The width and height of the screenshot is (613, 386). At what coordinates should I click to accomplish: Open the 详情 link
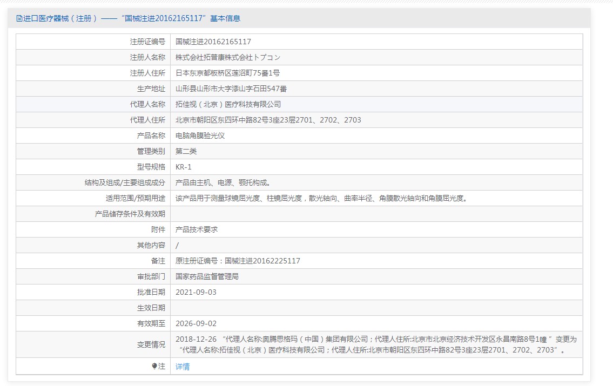click(183, 367)
